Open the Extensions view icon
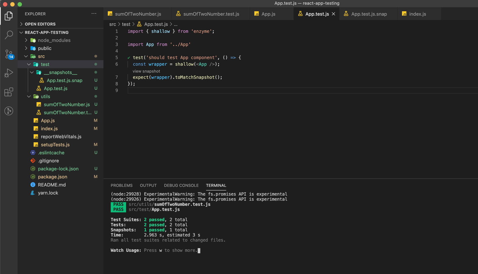 coord(9,92)
